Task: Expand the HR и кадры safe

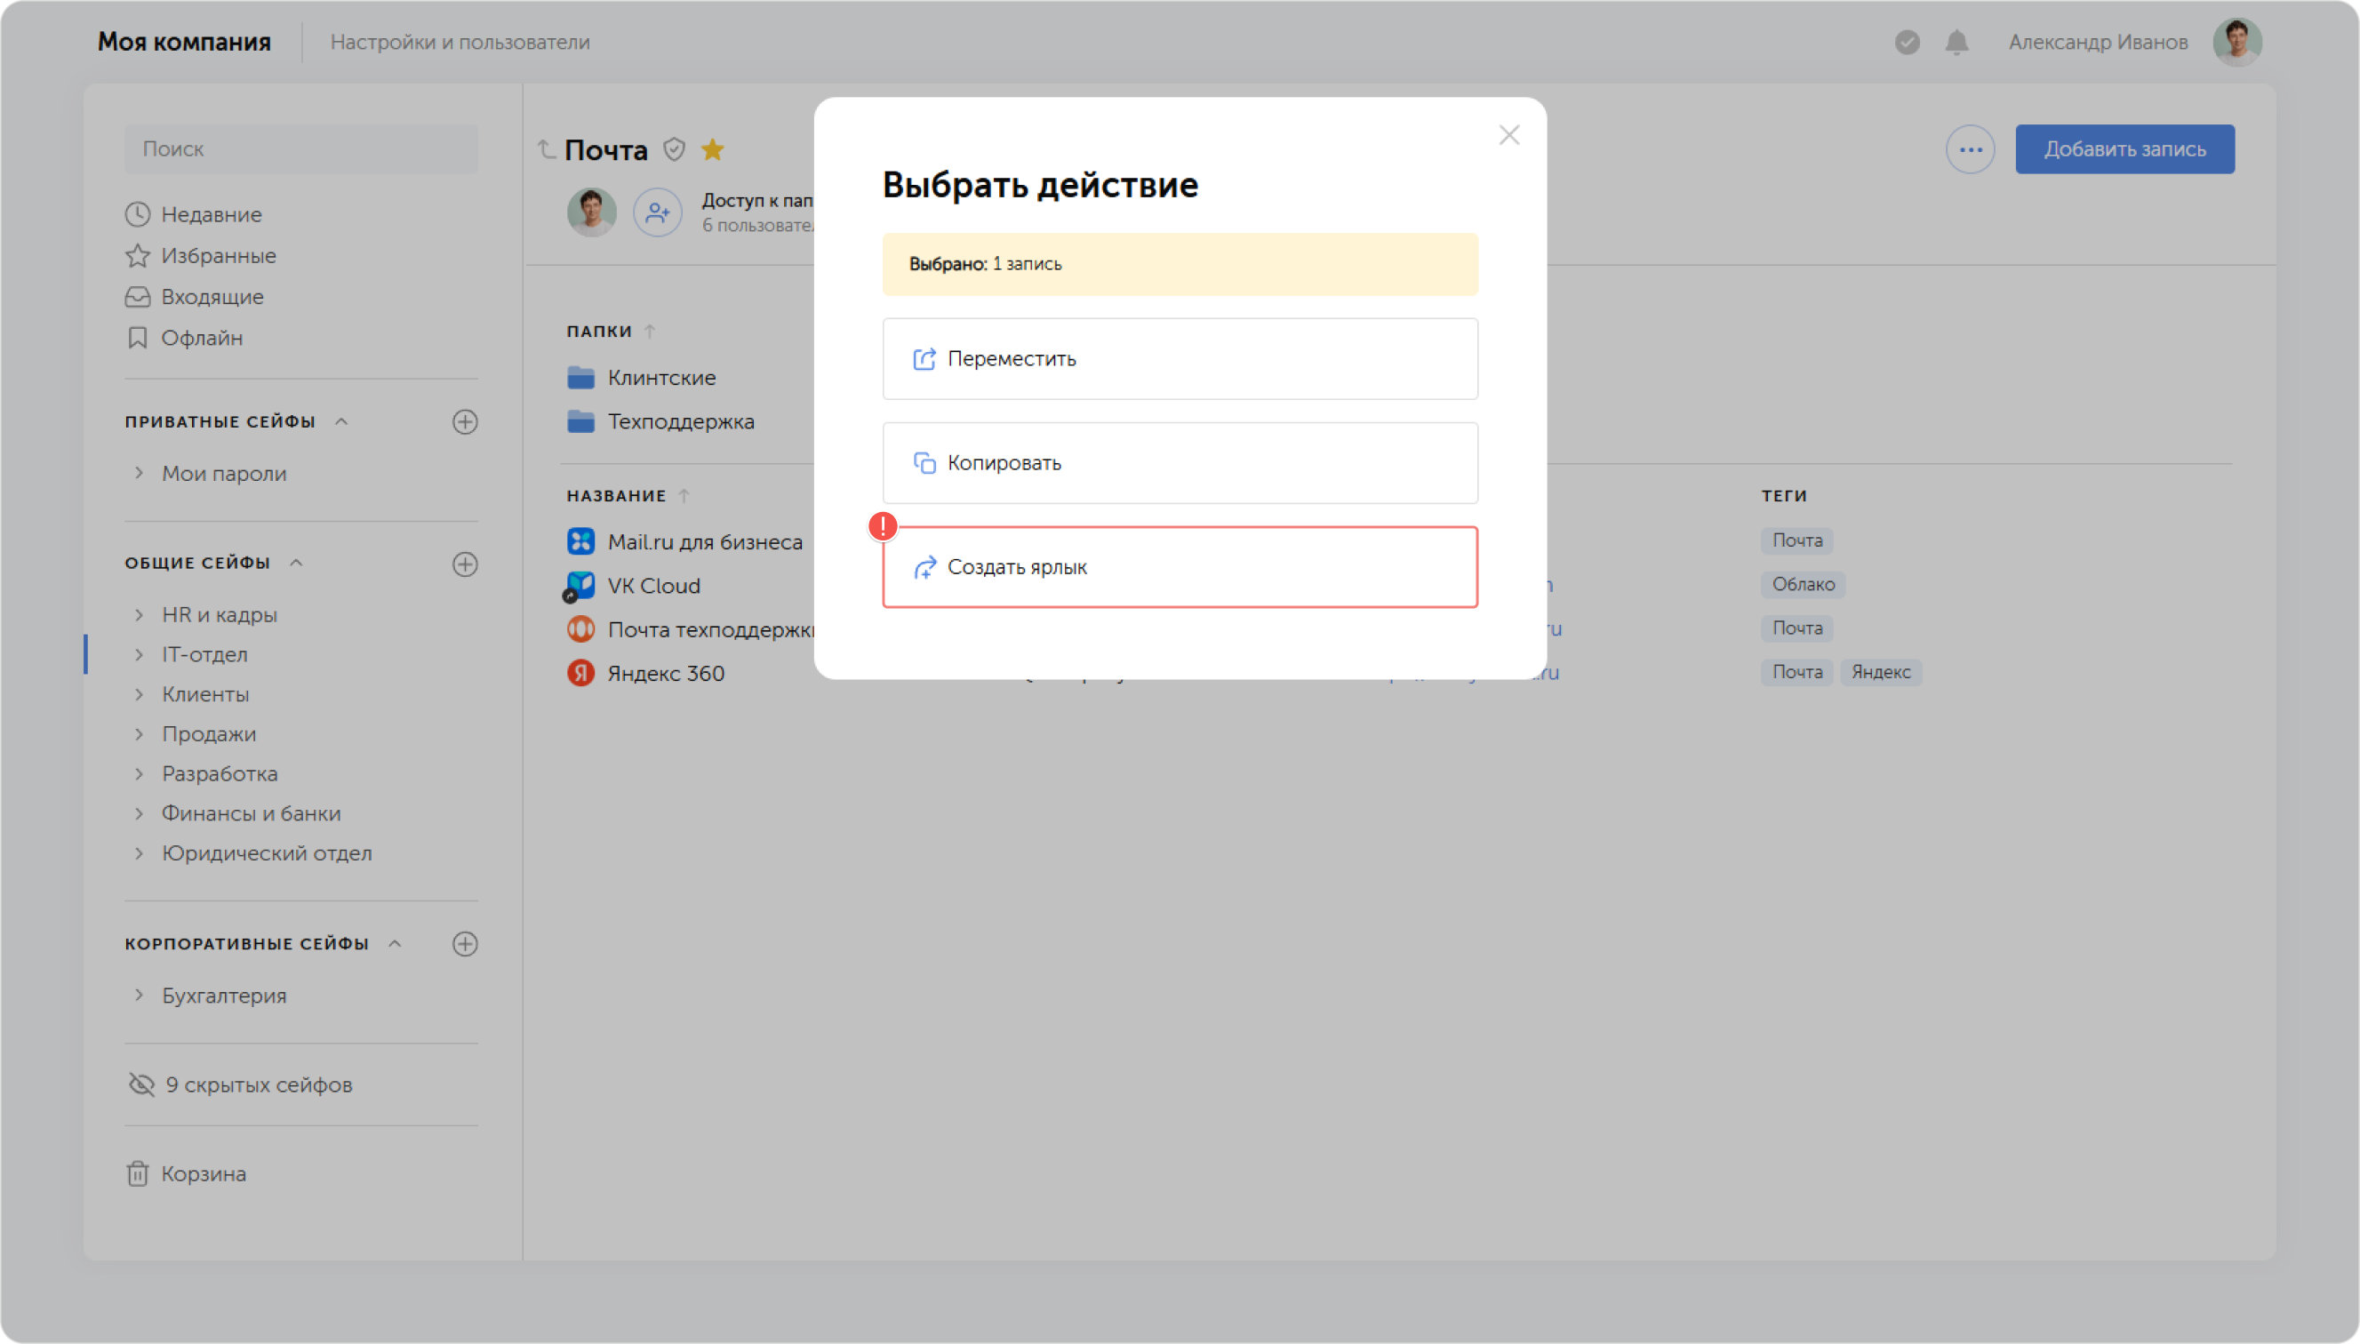Action: coord(139,614)
